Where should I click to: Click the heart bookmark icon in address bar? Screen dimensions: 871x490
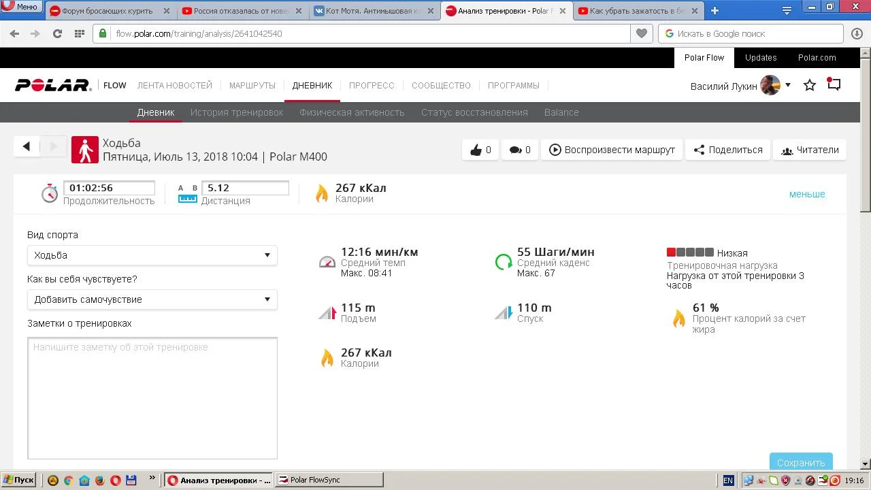point(641,33)
